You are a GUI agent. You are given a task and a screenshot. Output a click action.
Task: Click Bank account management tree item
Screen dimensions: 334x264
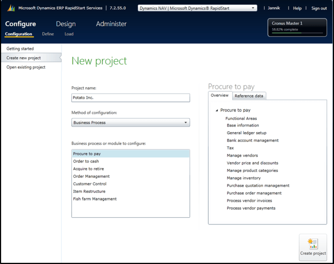[x=253, y=140]
